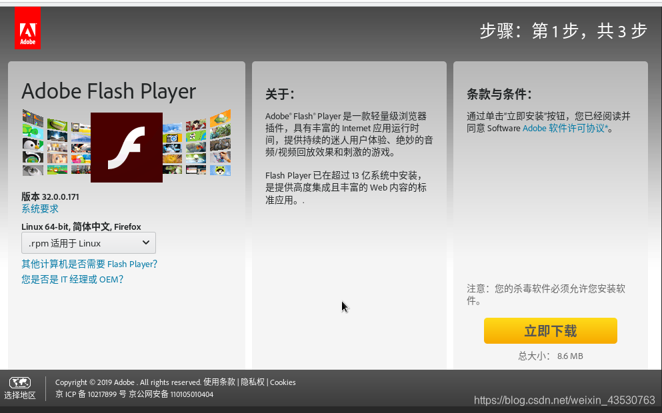The width and height of the screenshot is (662, 413).
Task: Click the 选择地区 label in footer
Action: pyautogui.click(x=20, y=395)
